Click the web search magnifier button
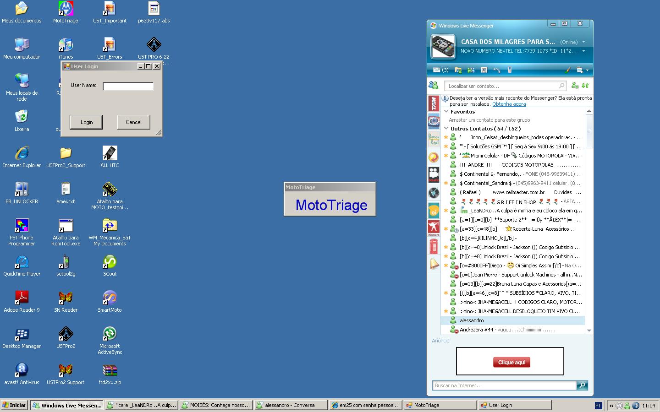The image size is (660, 412). click(582, 385)
